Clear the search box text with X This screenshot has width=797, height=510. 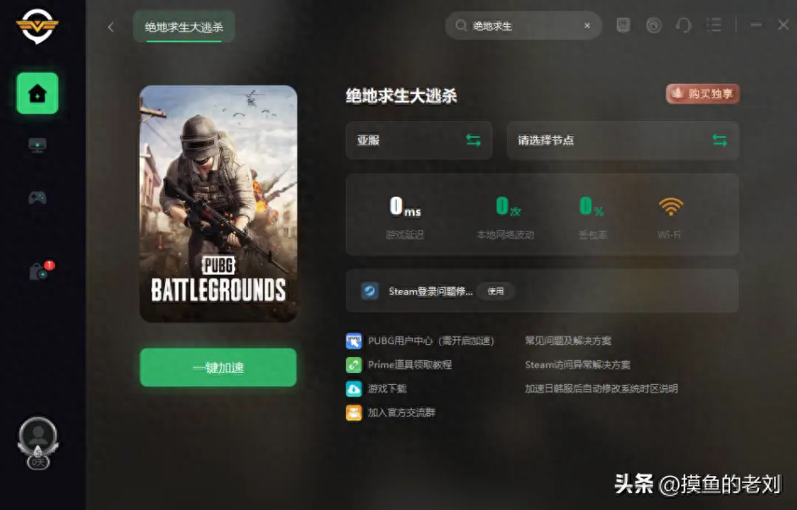point(587,25)
